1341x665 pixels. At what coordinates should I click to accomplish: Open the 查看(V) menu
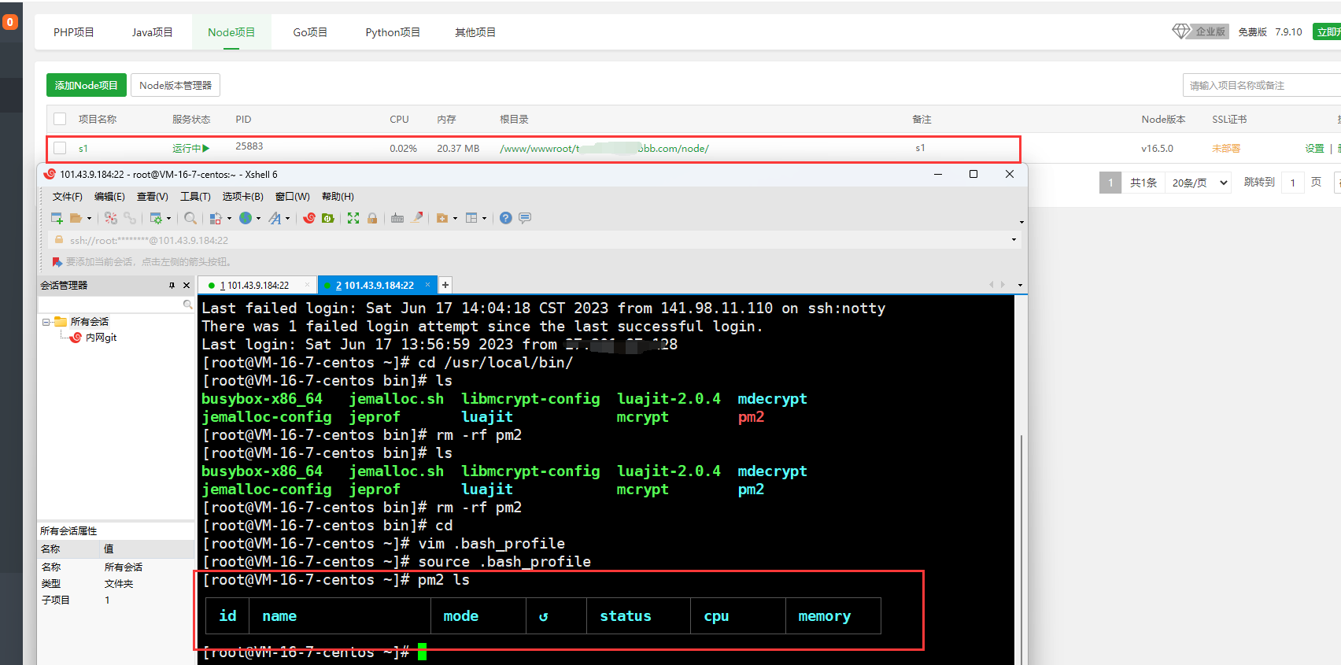[153, 197]
